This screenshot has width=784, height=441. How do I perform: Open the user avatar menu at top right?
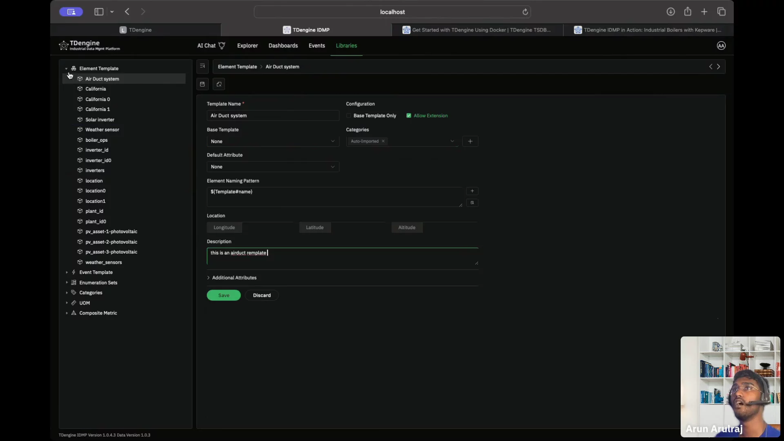click(721, 46)
